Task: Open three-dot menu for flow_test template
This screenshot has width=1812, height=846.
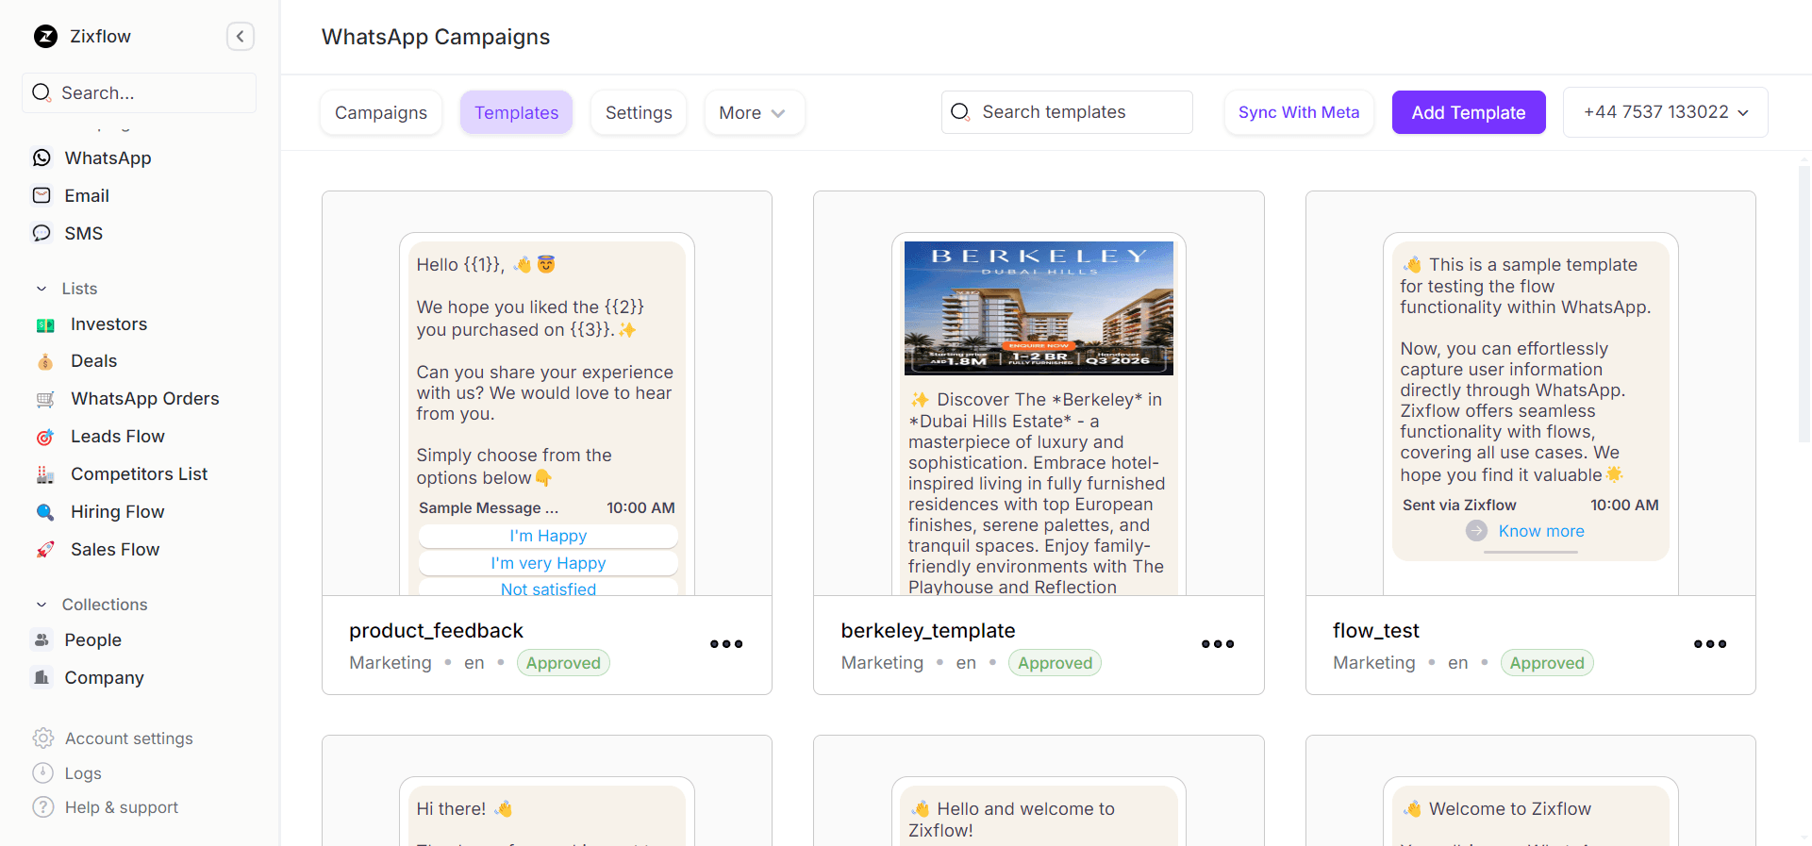Action: (1709, 644)
